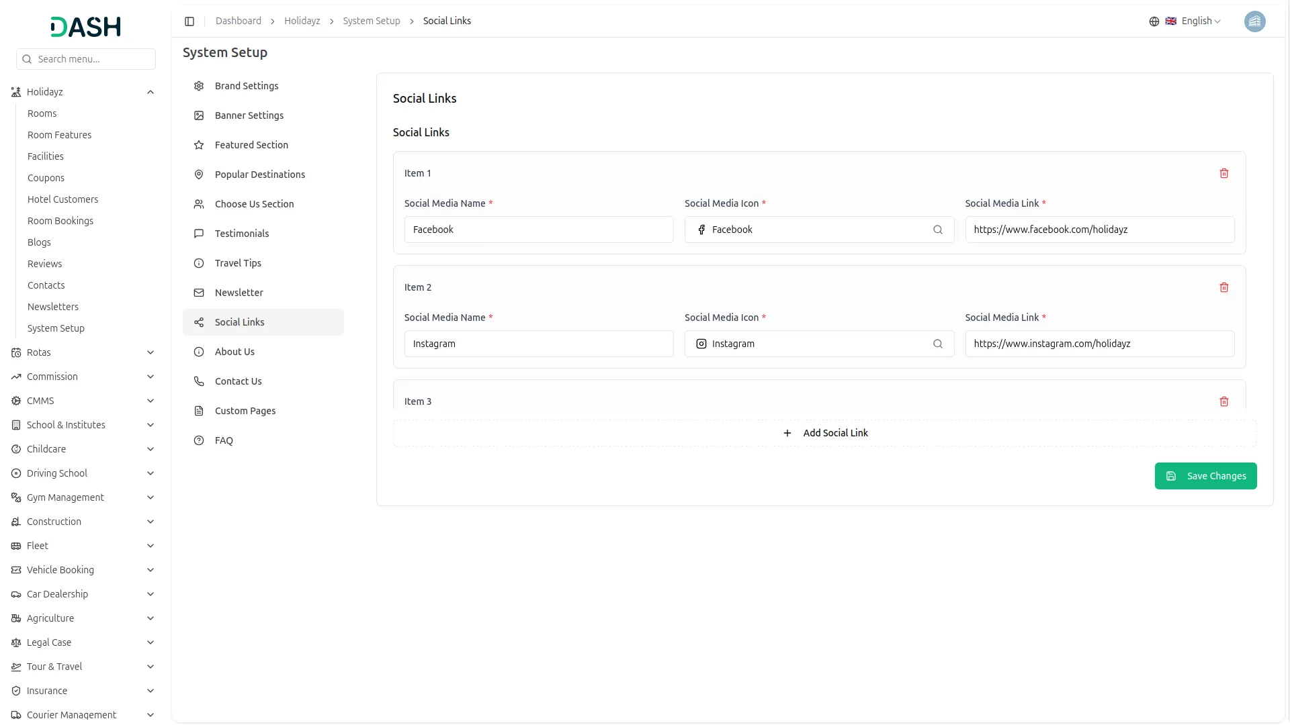Go to Dashboard breadcrumb link
The height and width of the screenshot is (725, 1290).
point(239,21)
